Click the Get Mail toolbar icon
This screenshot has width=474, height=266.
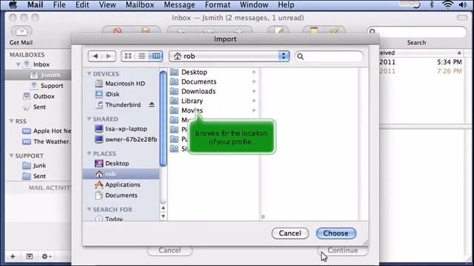(x=21, y=31)
